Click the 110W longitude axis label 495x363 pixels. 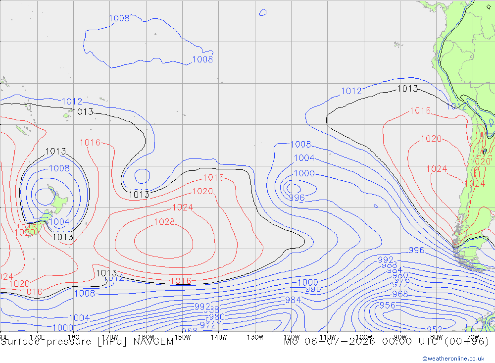(328, 337)
